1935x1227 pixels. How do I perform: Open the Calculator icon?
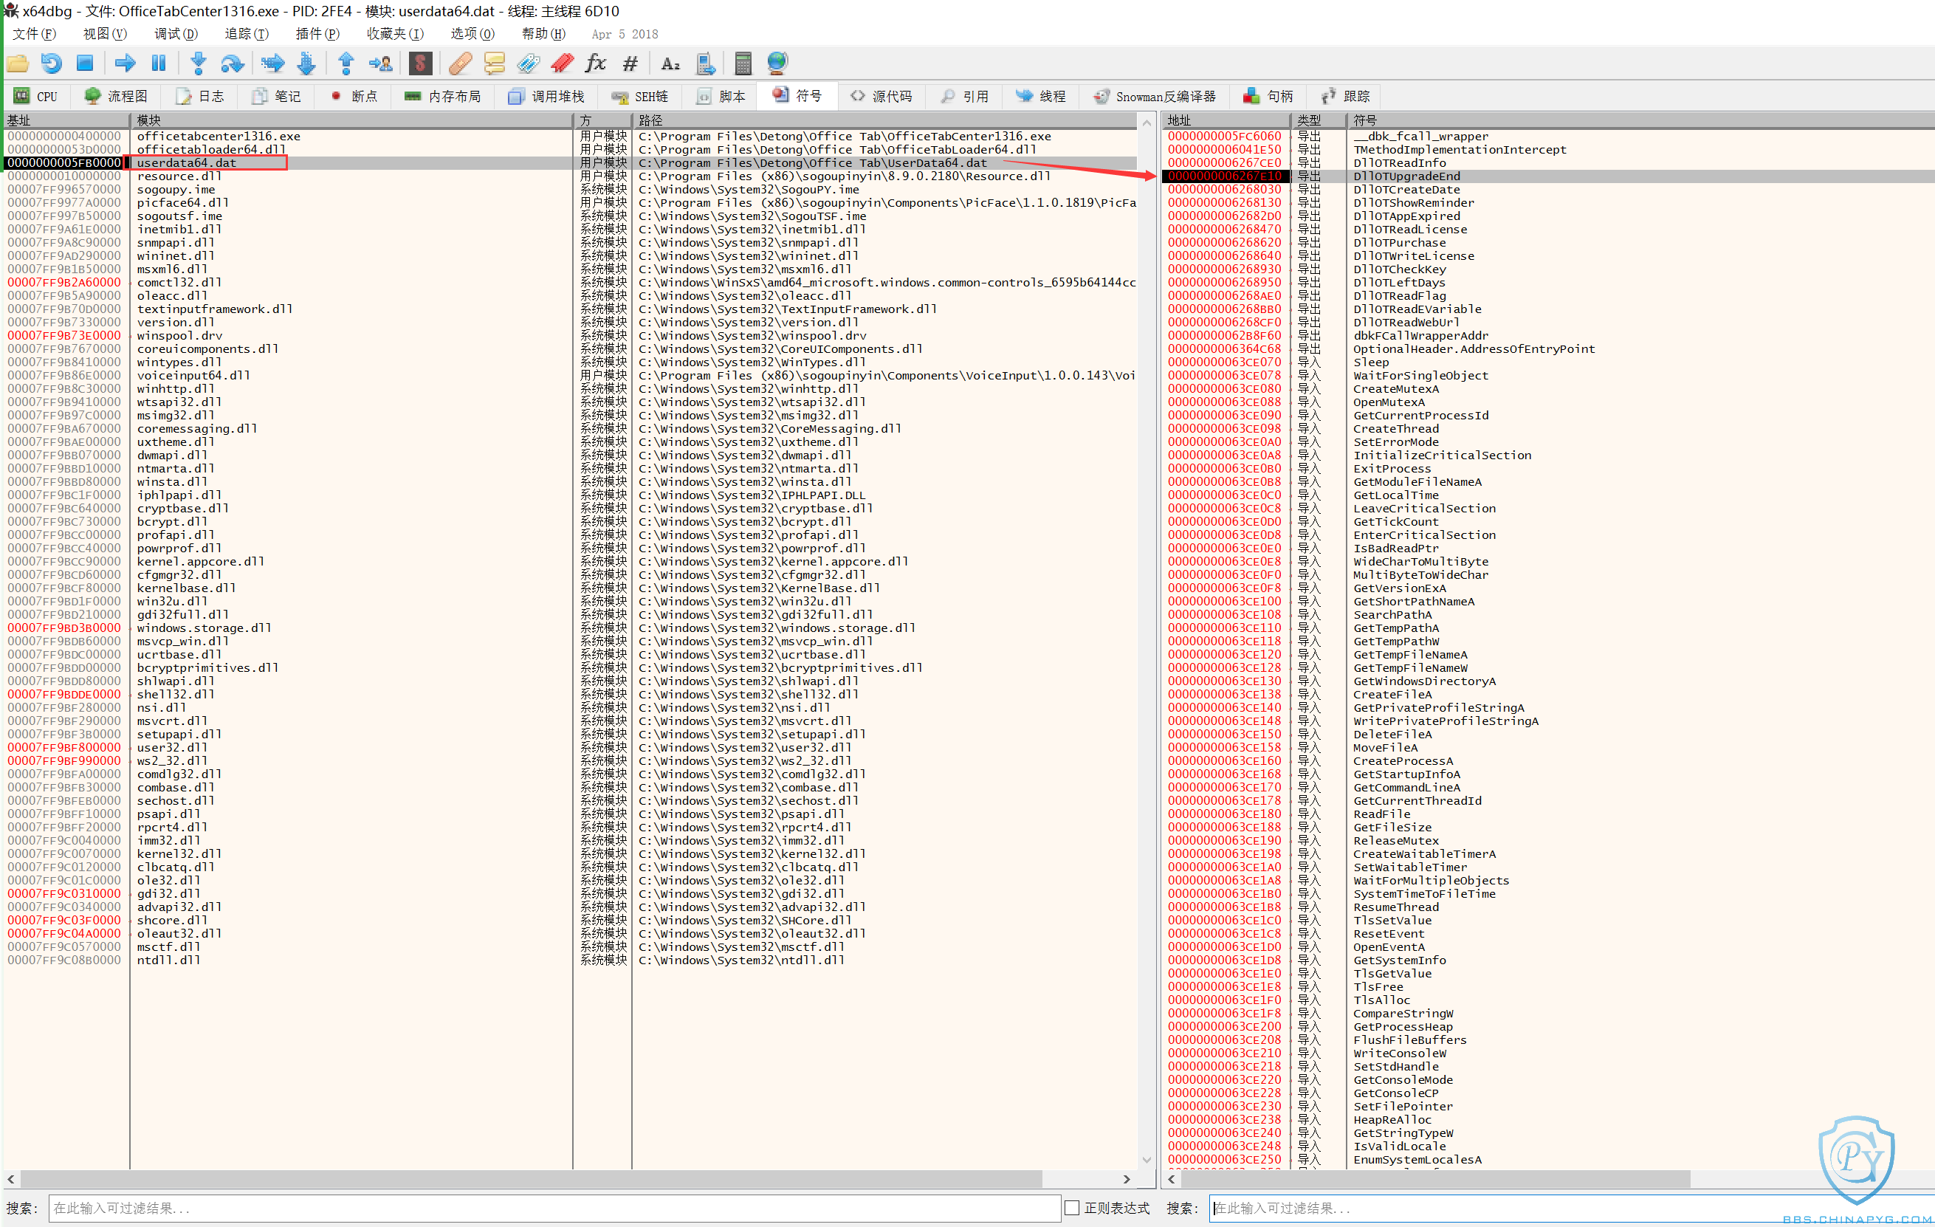point(743,63)
